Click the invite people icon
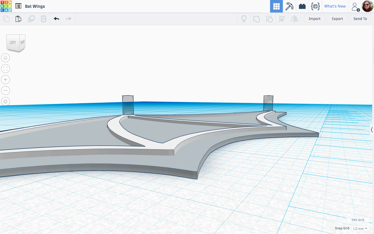Viewport: 374px width, 234px height. tap(355, 7)
